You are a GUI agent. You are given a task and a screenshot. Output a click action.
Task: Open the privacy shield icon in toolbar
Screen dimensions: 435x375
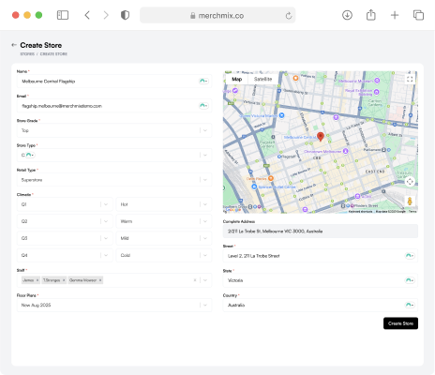click(125, 15)
